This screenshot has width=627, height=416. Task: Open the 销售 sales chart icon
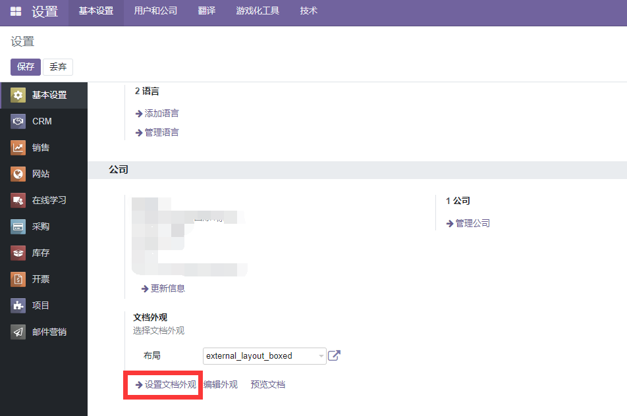18,147
